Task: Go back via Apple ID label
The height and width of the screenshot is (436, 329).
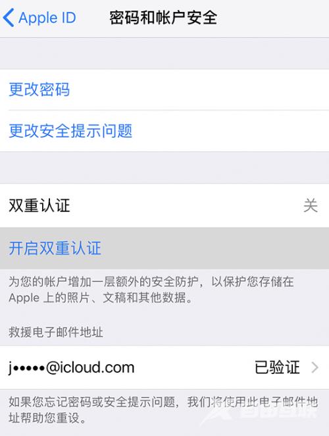Action: click(47, 18)
